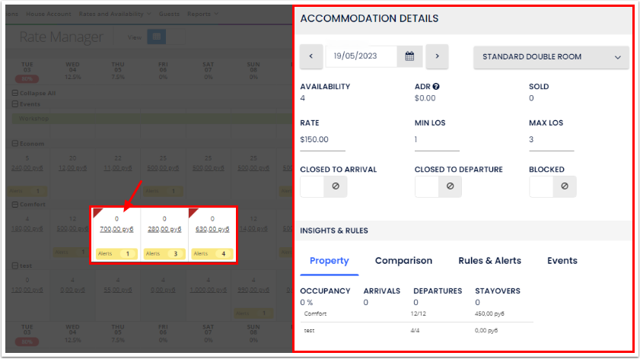Screen dimensions: 640x359
Task: Switch to the Comparison tab
Action: [403, 260]
